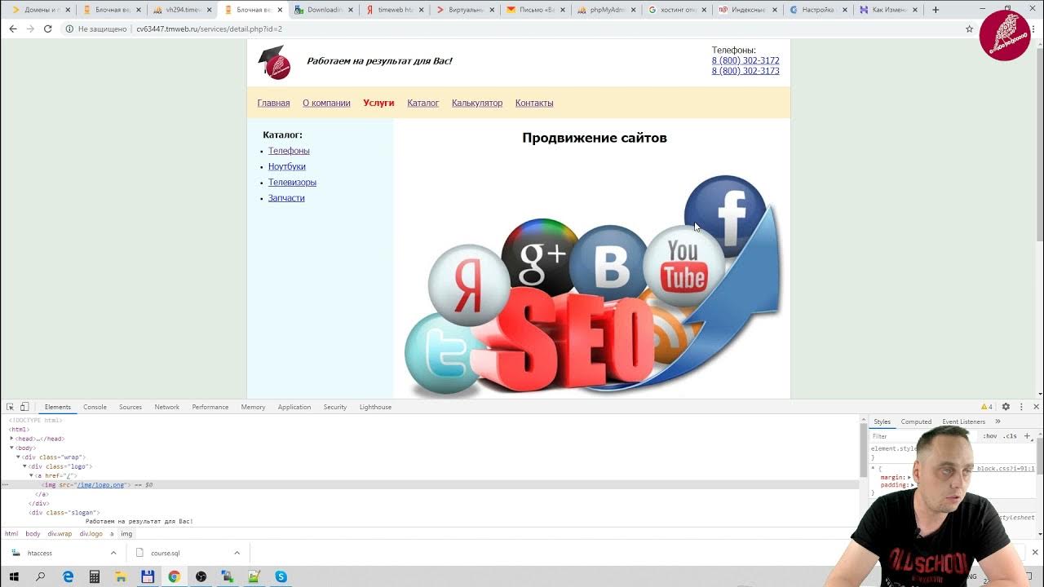Open the Lighthouse tab in DevTools
Image resolution: width=1044 pixels, height=587 pixels.
[375, 407]
